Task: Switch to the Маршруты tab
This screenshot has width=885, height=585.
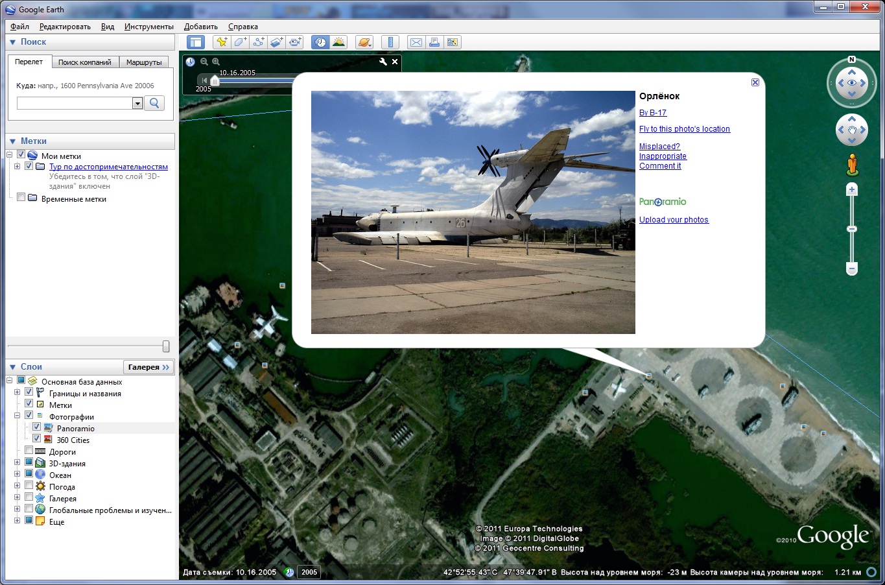Action: [144, 62]
